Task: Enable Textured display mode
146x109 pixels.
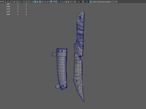Action: (43, 2)
